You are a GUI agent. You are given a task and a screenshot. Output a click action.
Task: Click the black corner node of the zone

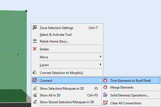tap(26, 11)
